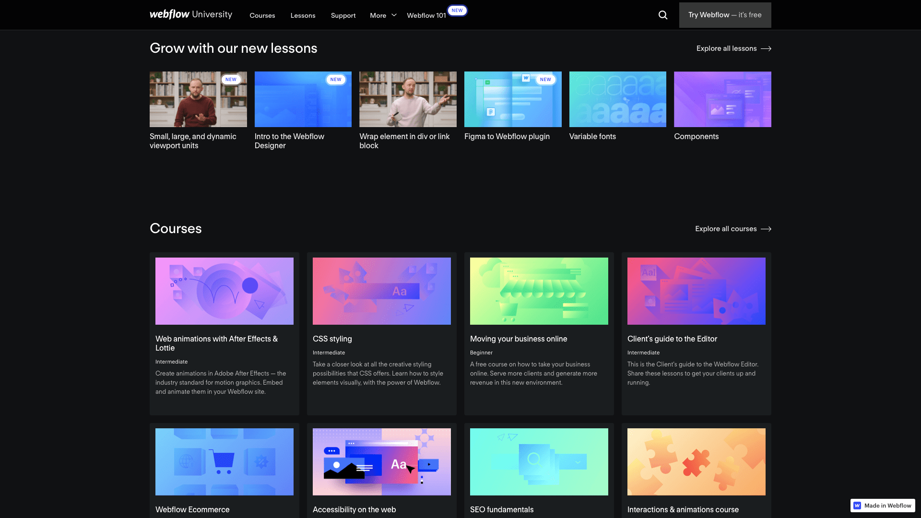
Task: Open Interactions & animations course image
Action: click(697, 462)
